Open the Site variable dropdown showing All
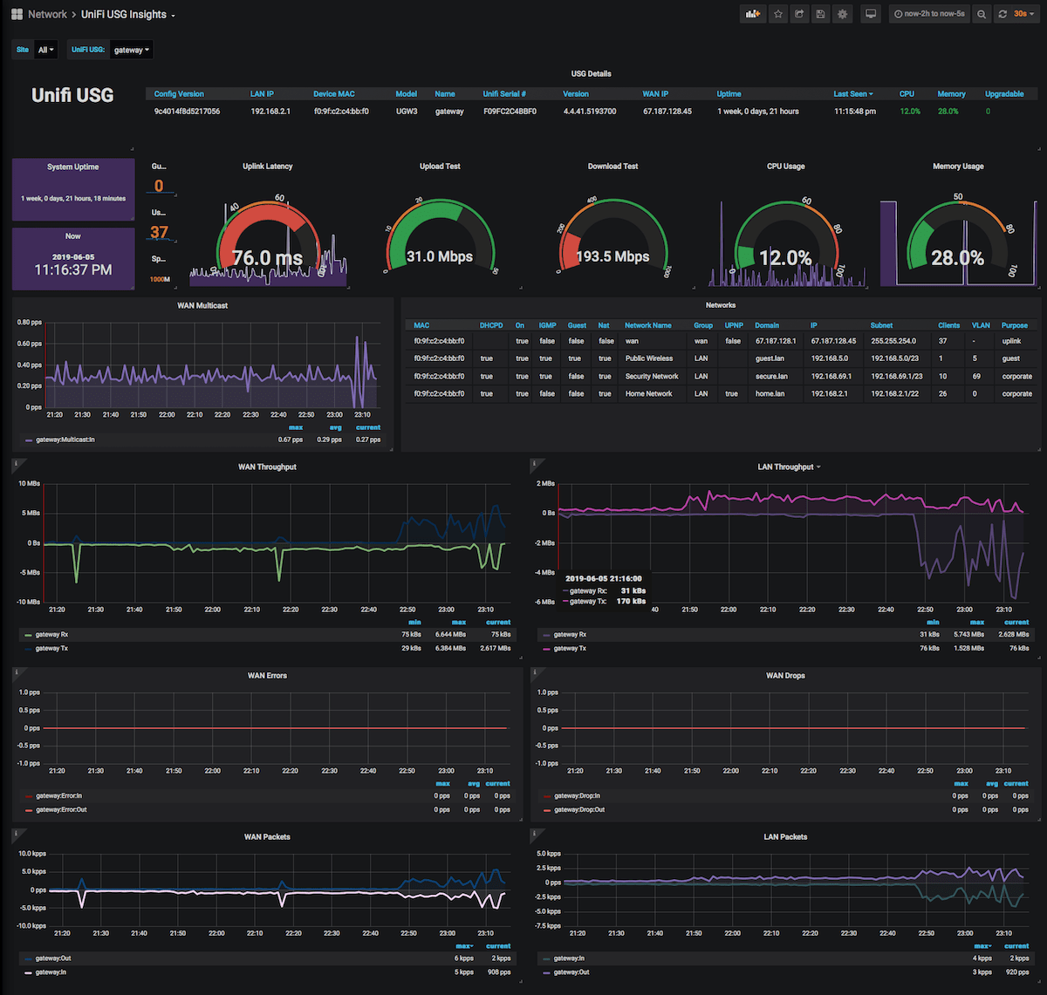 (45, 50)
